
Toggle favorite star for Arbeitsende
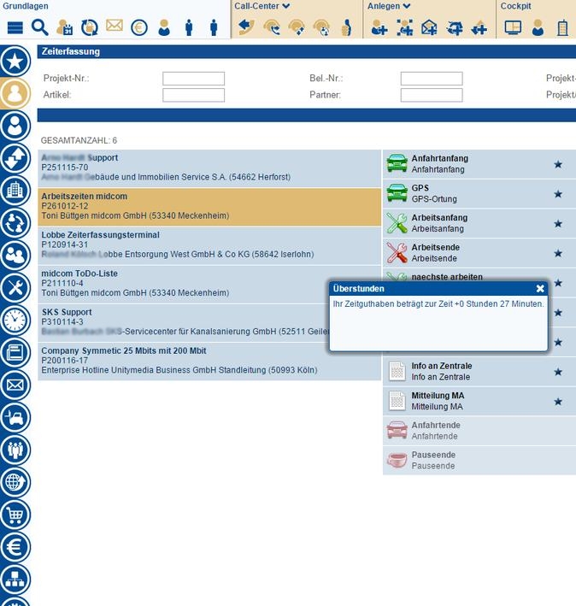558,254
